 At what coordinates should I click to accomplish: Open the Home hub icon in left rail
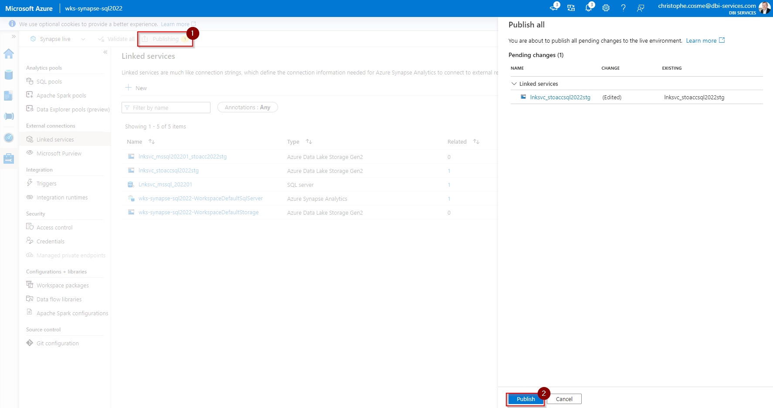(x=9, y=54)
